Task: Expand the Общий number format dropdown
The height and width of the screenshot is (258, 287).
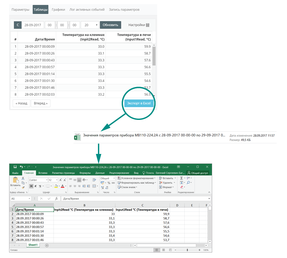Action: pyautogui.click(x=114, y=178)
